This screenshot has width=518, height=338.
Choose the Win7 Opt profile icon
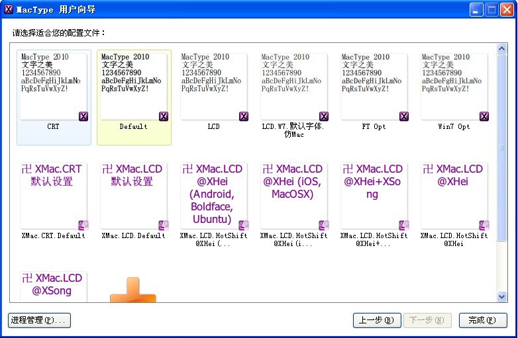tap(454, 87)
